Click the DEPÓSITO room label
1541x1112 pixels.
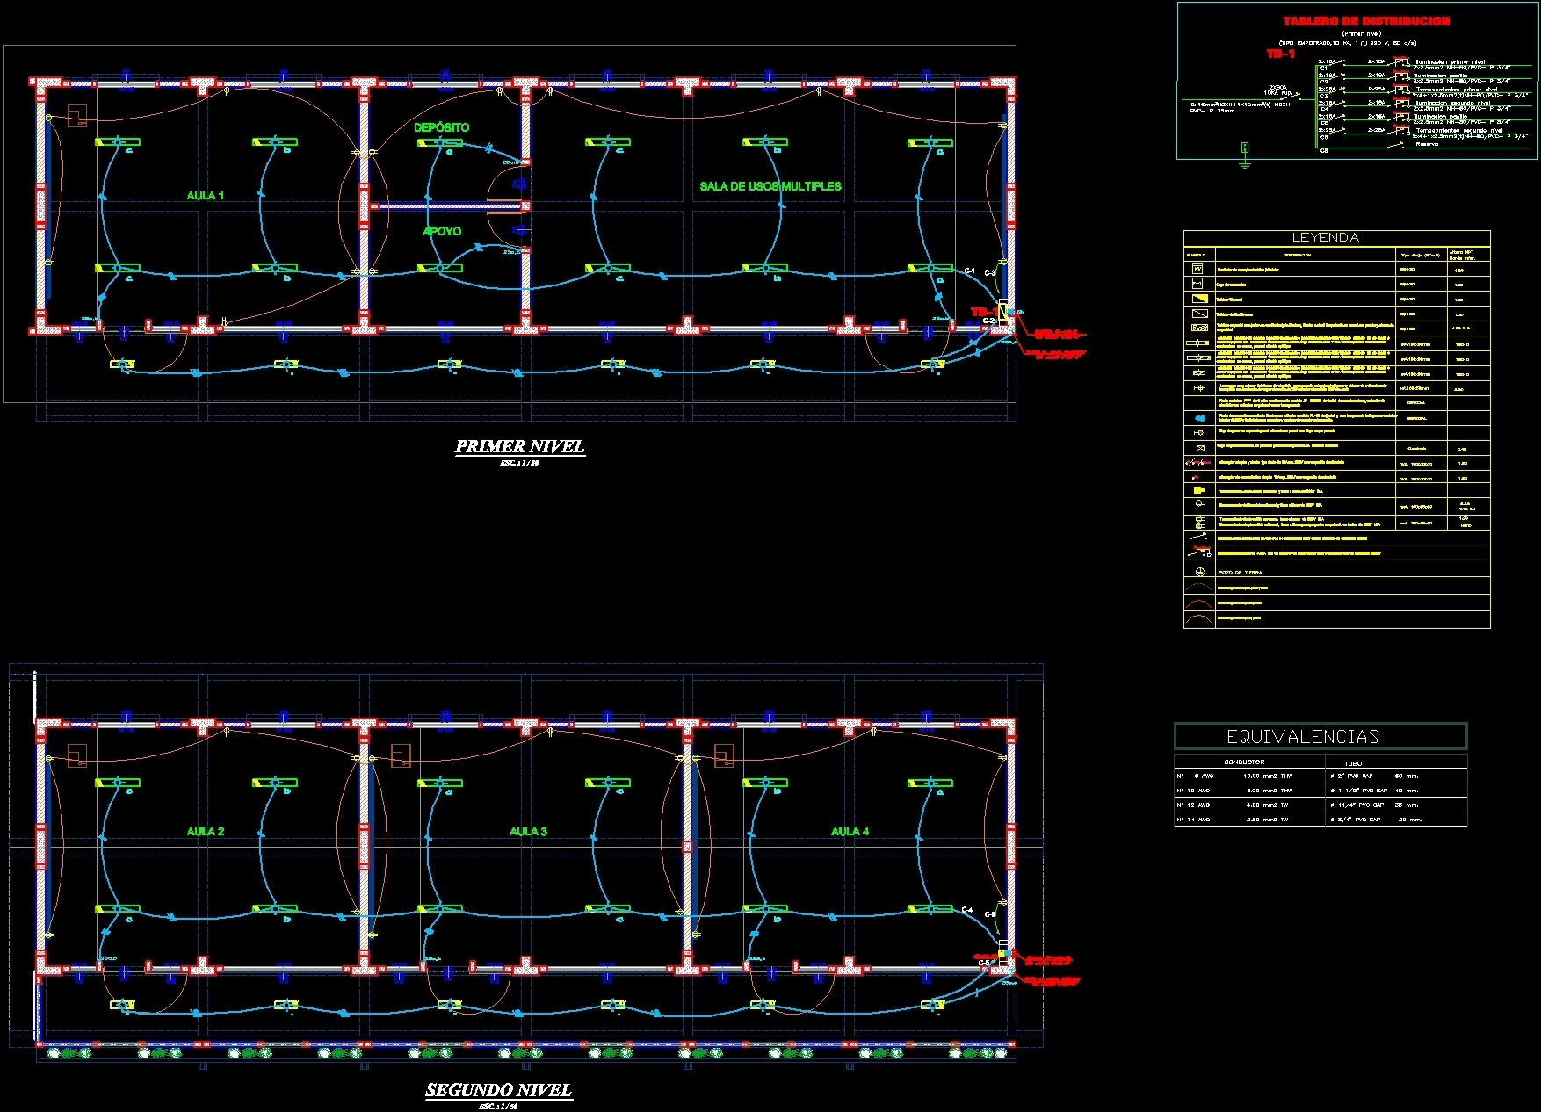pyautogui.click(x=441, y=128)
